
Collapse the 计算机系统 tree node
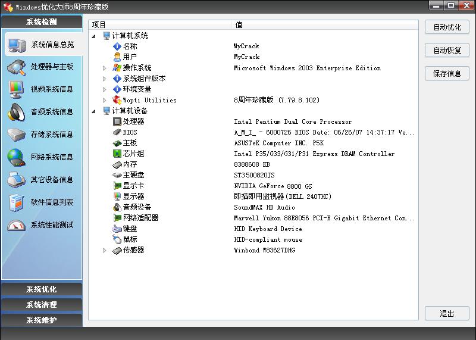pos(94,36)
